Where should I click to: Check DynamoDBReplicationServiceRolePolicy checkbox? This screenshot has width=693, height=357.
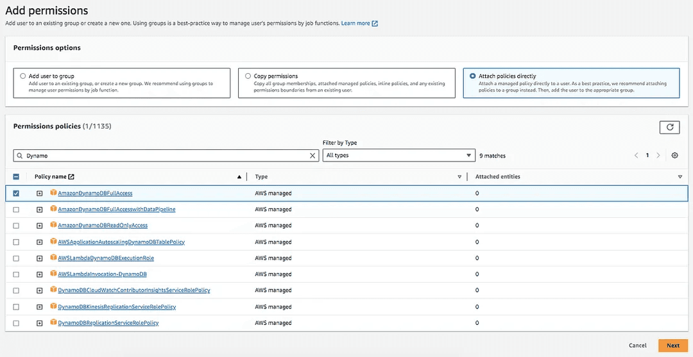tap(16, 323)
